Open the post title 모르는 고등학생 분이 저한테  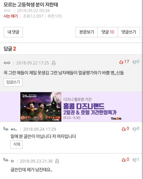click(x=31, y=4)
